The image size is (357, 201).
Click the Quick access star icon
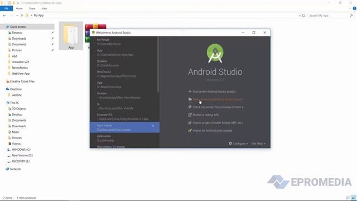(x=7, y=27)
